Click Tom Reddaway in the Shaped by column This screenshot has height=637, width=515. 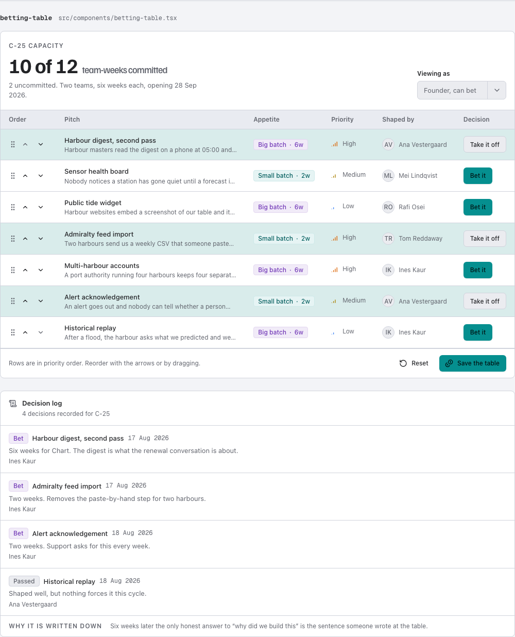coord(420,239)
